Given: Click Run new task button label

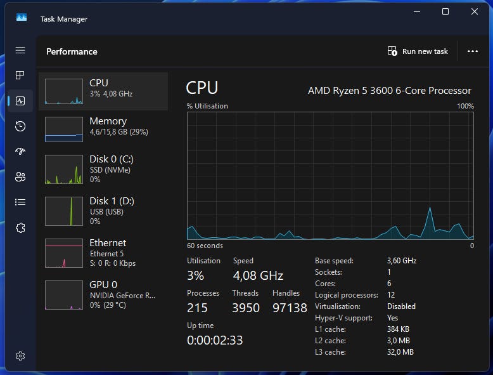Looking at the screenshot, I should tap(425, 51).
